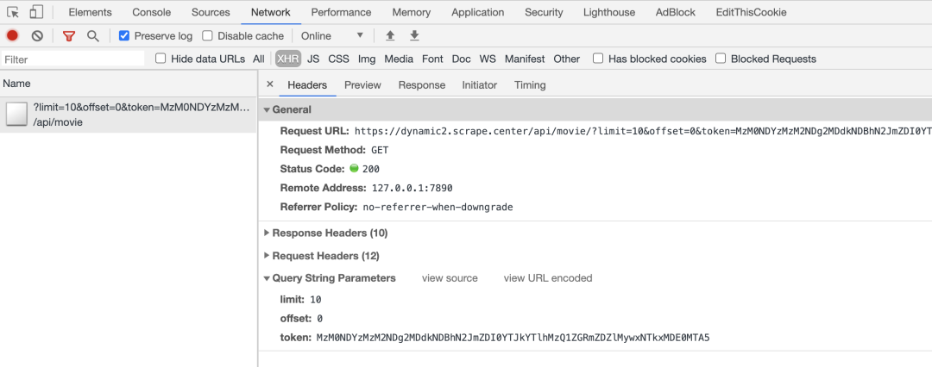This screenshot has width=932, height=367.
Task: Enable the Disable cache checkbox
Action: (x=207, y=35)
